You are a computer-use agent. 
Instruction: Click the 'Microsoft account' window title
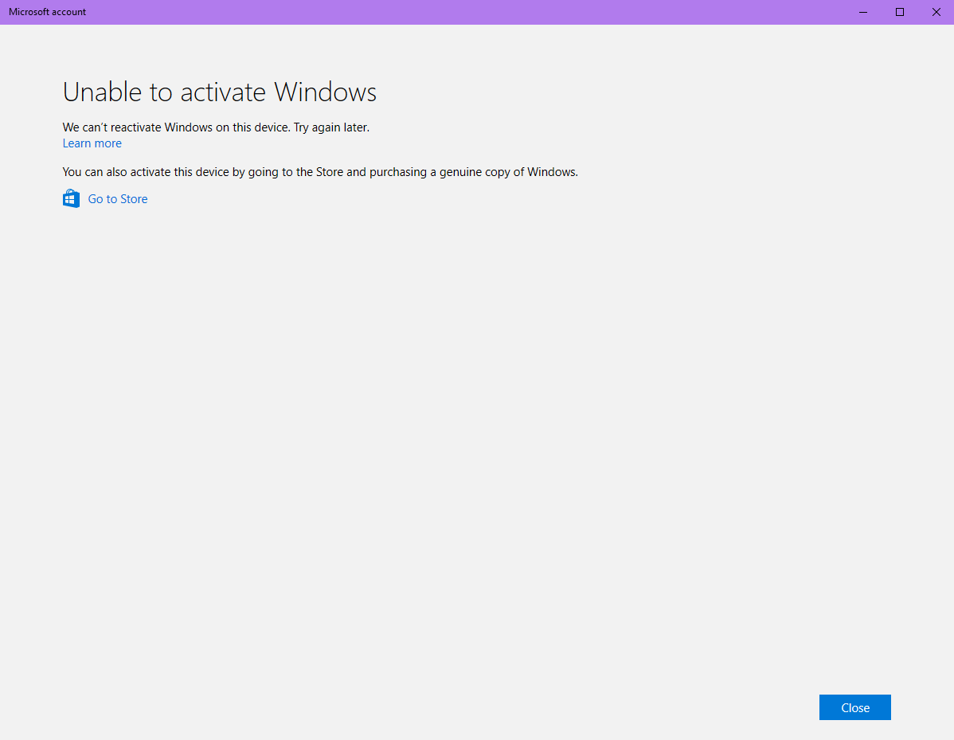[x=48, y=12]
